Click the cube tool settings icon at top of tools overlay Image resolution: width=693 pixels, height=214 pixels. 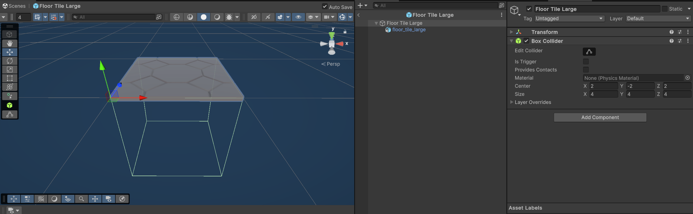(x=10, y=34)
